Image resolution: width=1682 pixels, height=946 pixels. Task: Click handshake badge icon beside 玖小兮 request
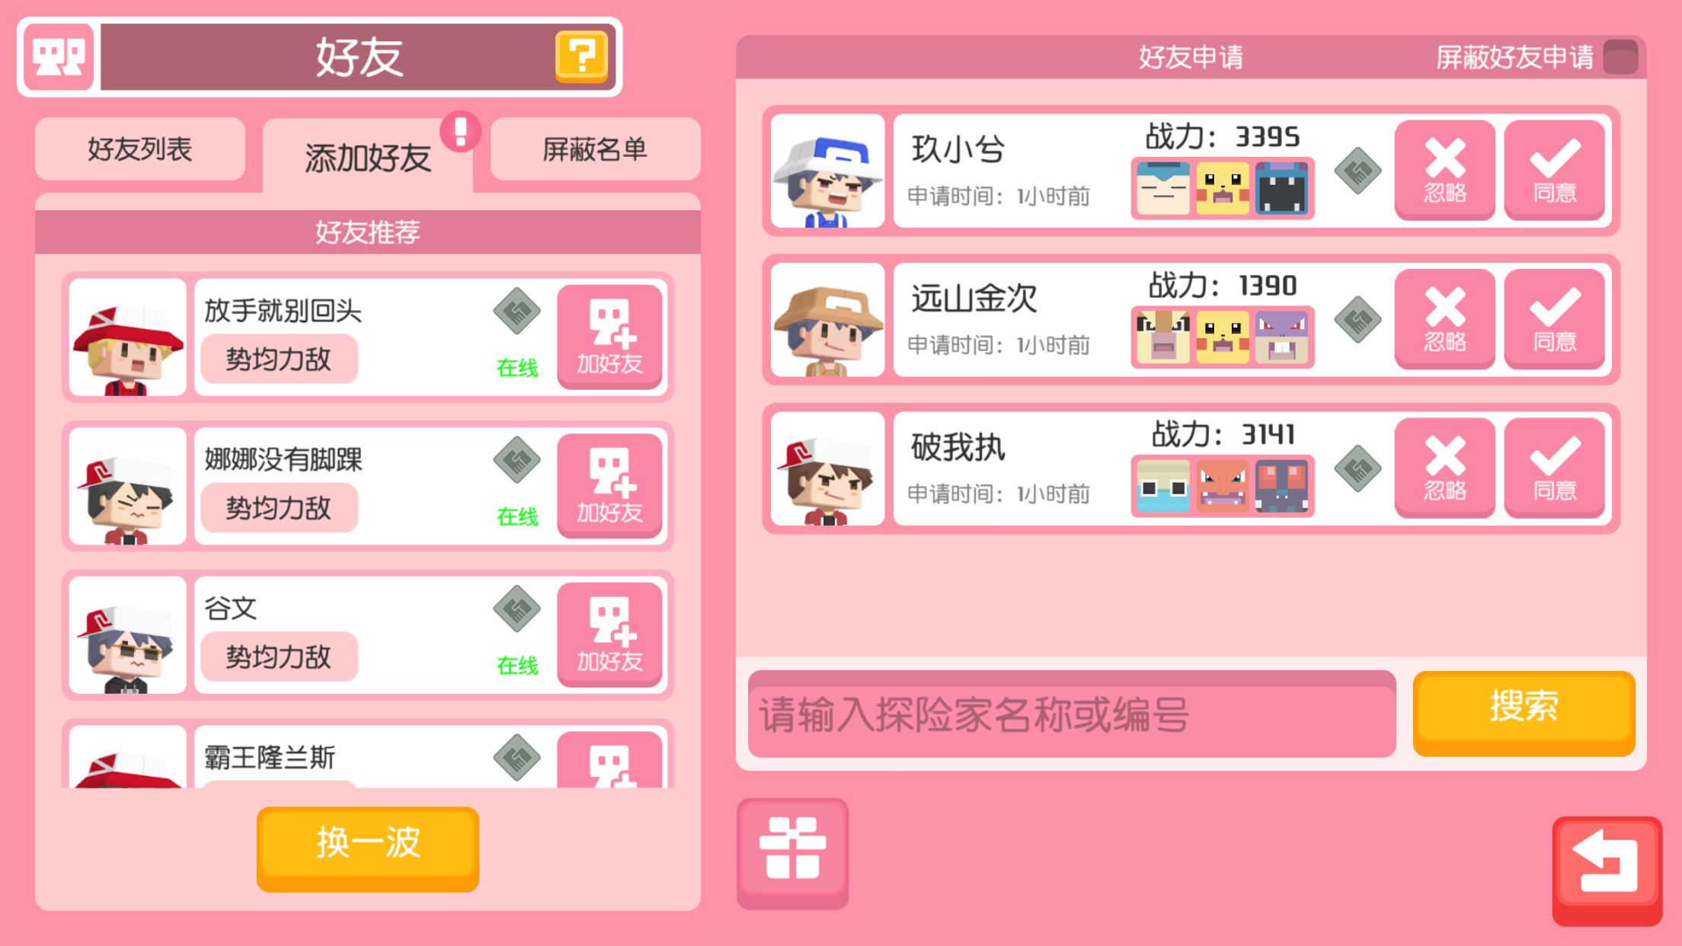click(x=1357, y=171)
